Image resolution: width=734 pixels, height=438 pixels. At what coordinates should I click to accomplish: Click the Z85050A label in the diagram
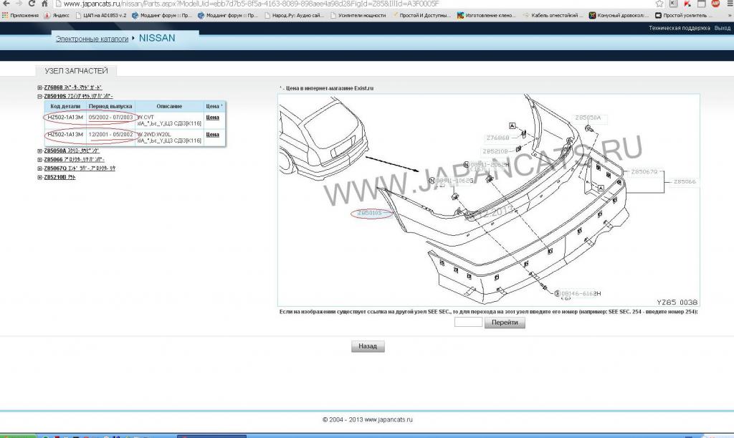[x=588, y=118]
